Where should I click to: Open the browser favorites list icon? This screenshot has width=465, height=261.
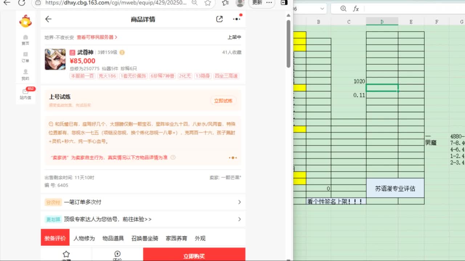tap(225, 3)
